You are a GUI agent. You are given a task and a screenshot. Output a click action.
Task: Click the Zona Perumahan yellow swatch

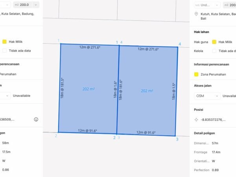point(196,74)
